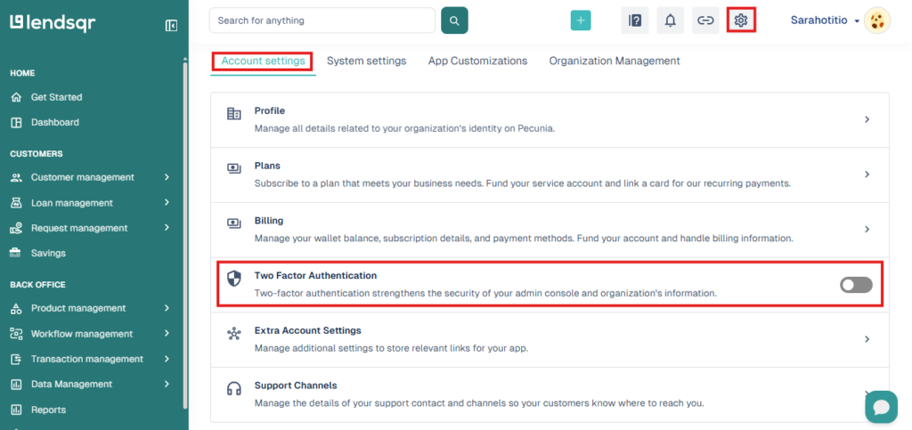Image resolution: width=912 pixels, height=430 pixels.
Task: Click the user avatar picture
Action: [x=877, y=20]
